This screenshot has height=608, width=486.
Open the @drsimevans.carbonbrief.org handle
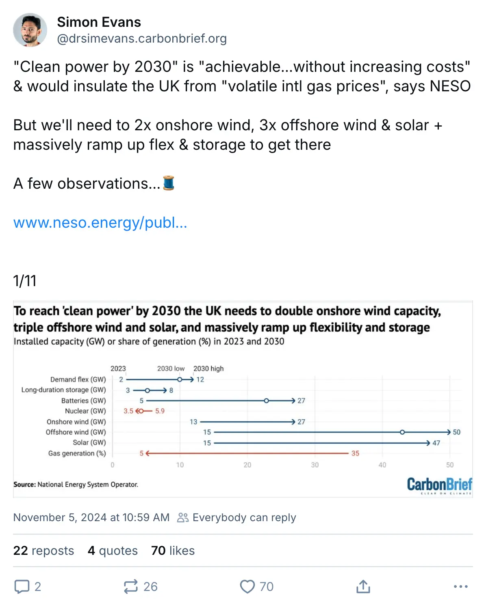tap(142, 39)
